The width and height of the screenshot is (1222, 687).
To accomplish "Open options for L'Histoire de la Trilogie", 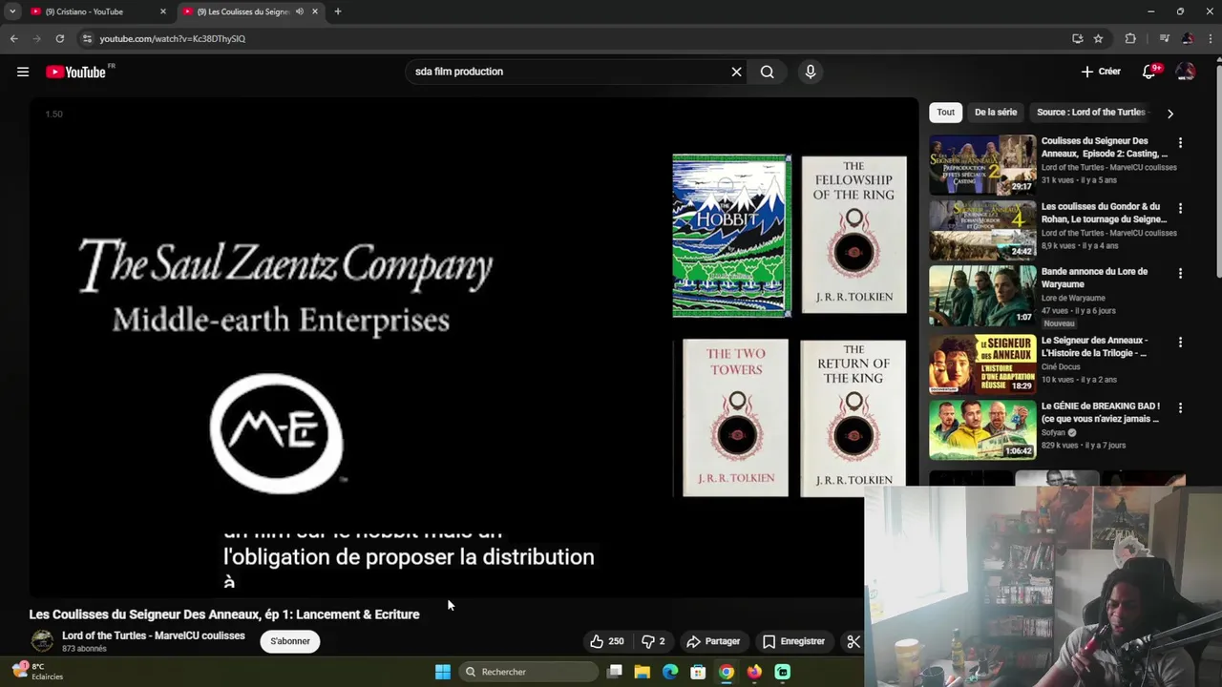I will click(x=1180, y=342).
